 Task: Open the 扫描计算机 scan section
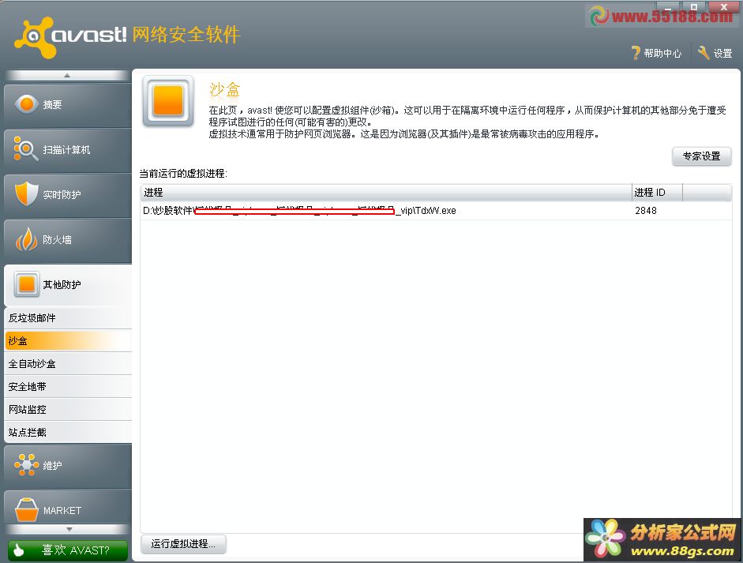[x=68, y=150]
